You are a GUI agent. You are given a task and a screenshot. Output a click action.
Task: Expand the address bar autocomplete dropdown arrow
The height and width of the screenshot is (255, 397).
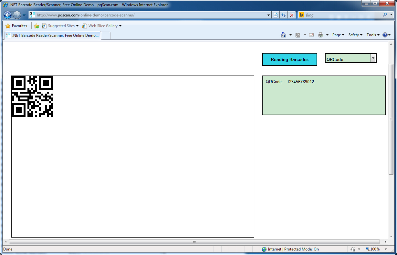coord(269,15)
